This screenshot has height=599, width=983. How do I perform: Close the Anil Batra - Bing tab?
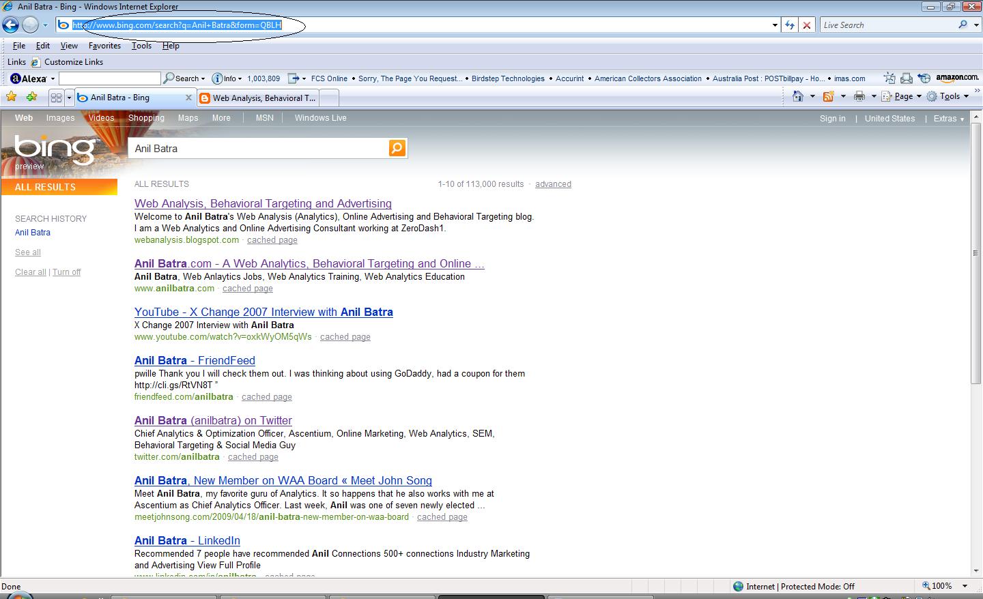(x=189, y=98)
